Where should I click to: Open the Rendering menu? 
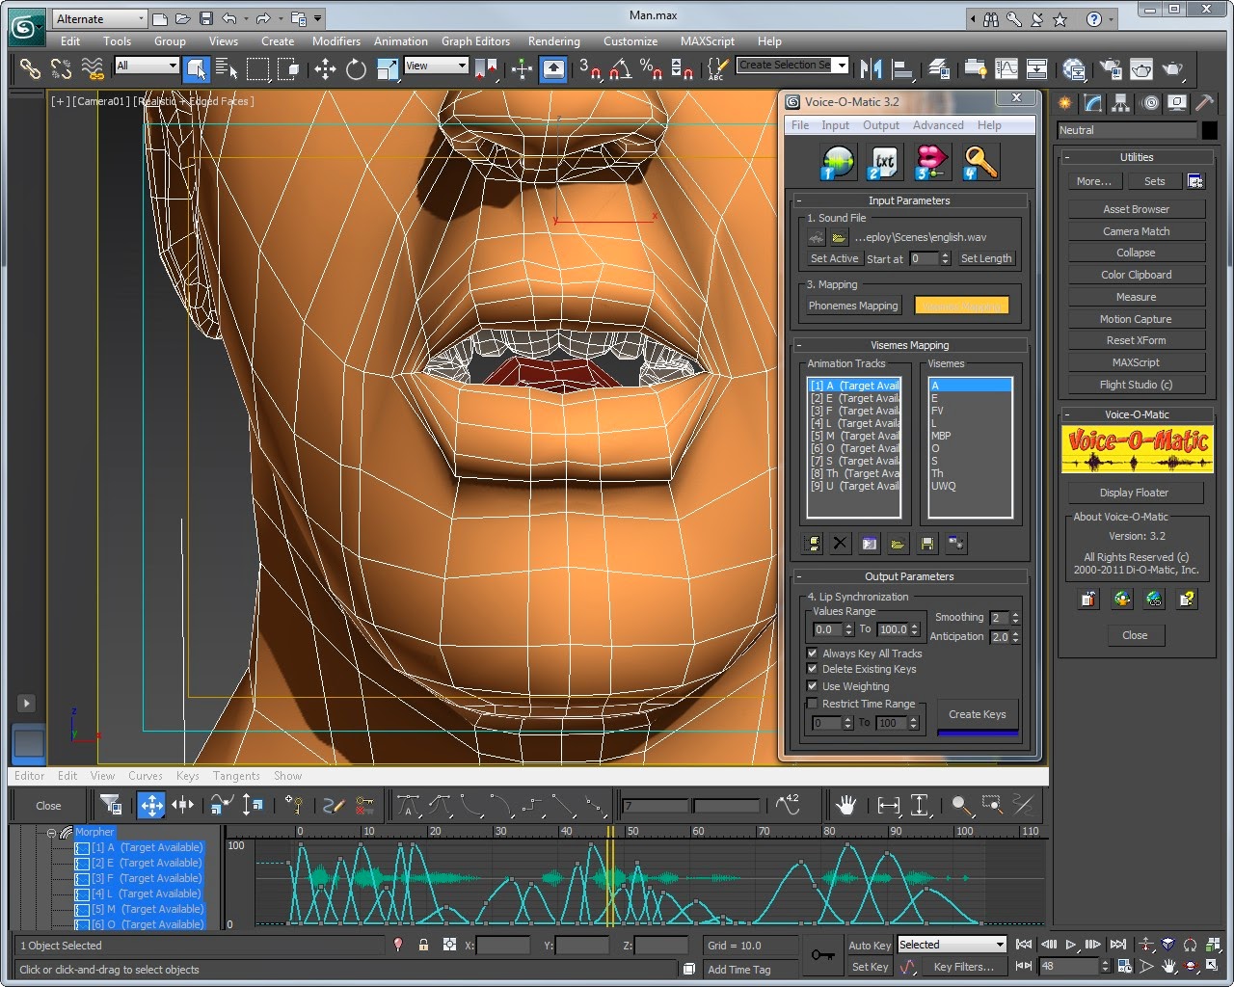(x=553, y=41)
